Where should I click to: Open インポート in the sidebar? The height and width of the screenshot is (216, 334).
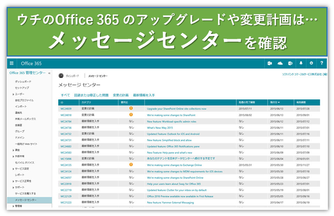click(x=21, y=106)
